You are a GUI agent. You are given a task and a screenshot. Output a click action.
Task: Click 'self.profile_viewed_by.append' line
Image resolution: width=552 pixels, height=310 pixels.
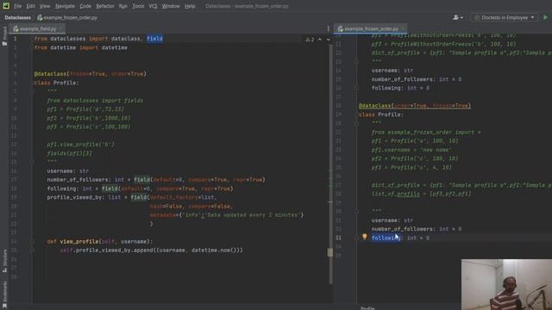tap(152, 251)
